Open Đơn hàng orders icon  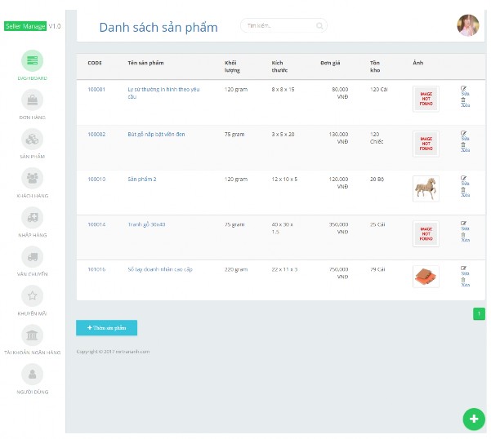(32, 100)
